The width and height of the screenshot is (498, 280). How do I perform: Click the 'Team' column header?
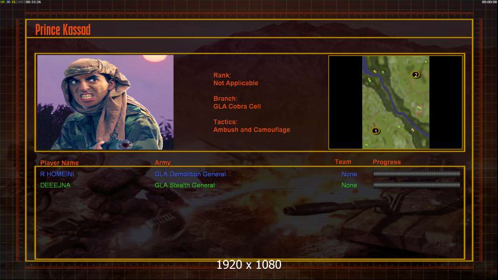(x=343, y=162)
